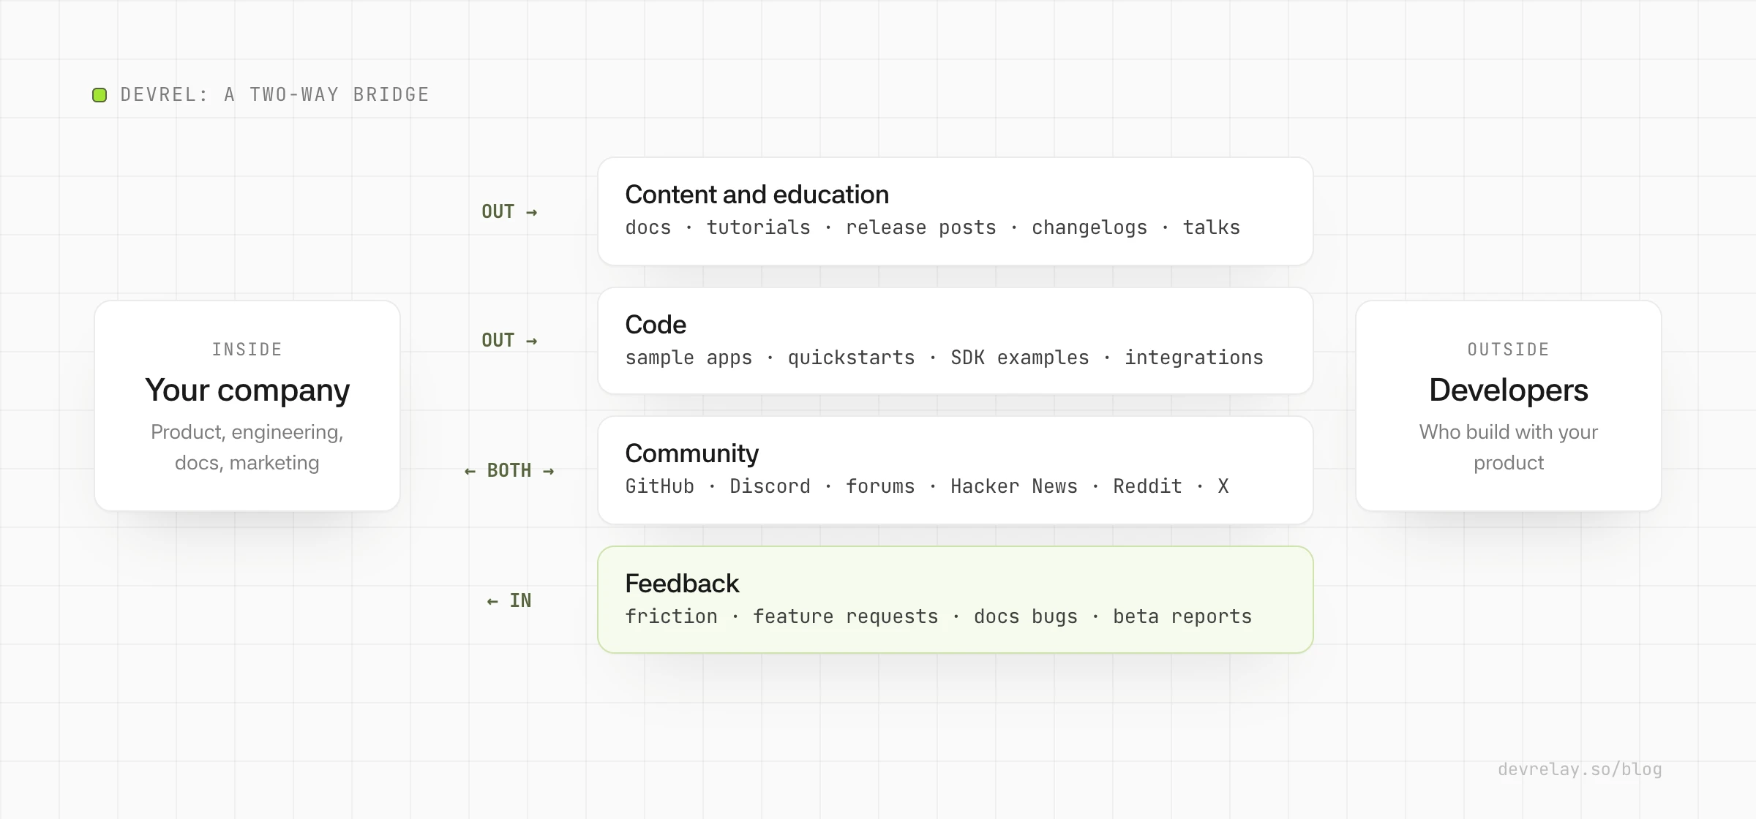The width and height of the screenshot is (1756, 819).
Task: Click 'Hacker News' in the Community card
Action: tap(1013, 487)
